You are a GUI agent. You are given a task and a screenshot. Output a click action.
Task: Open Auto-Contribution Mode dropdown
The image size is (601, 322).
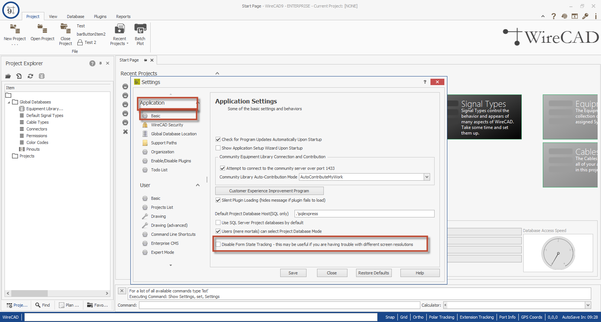[x=427, y=177]
